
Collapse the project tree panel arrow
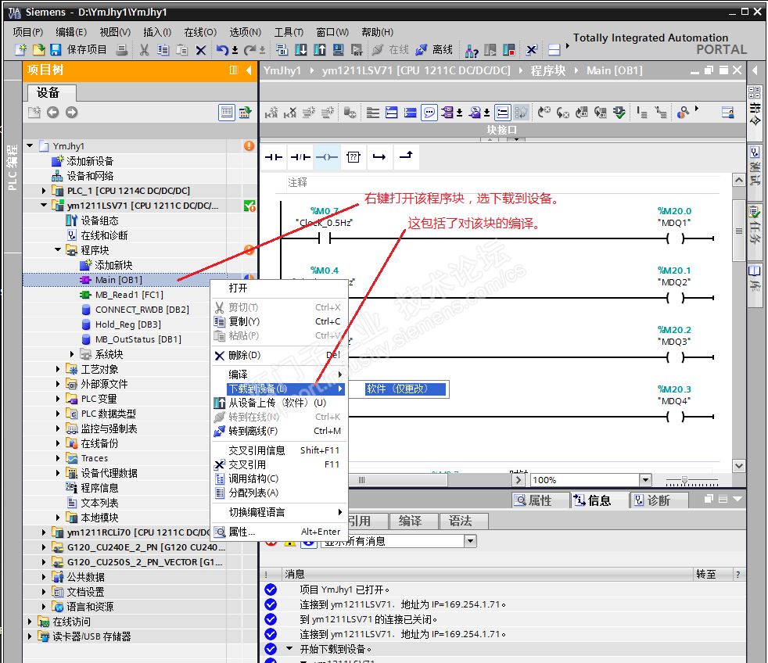pos(249,70)
